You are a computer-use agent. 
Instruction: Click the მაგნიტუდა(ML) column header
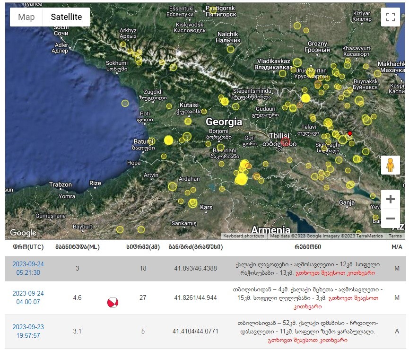(x=78, y=247)
